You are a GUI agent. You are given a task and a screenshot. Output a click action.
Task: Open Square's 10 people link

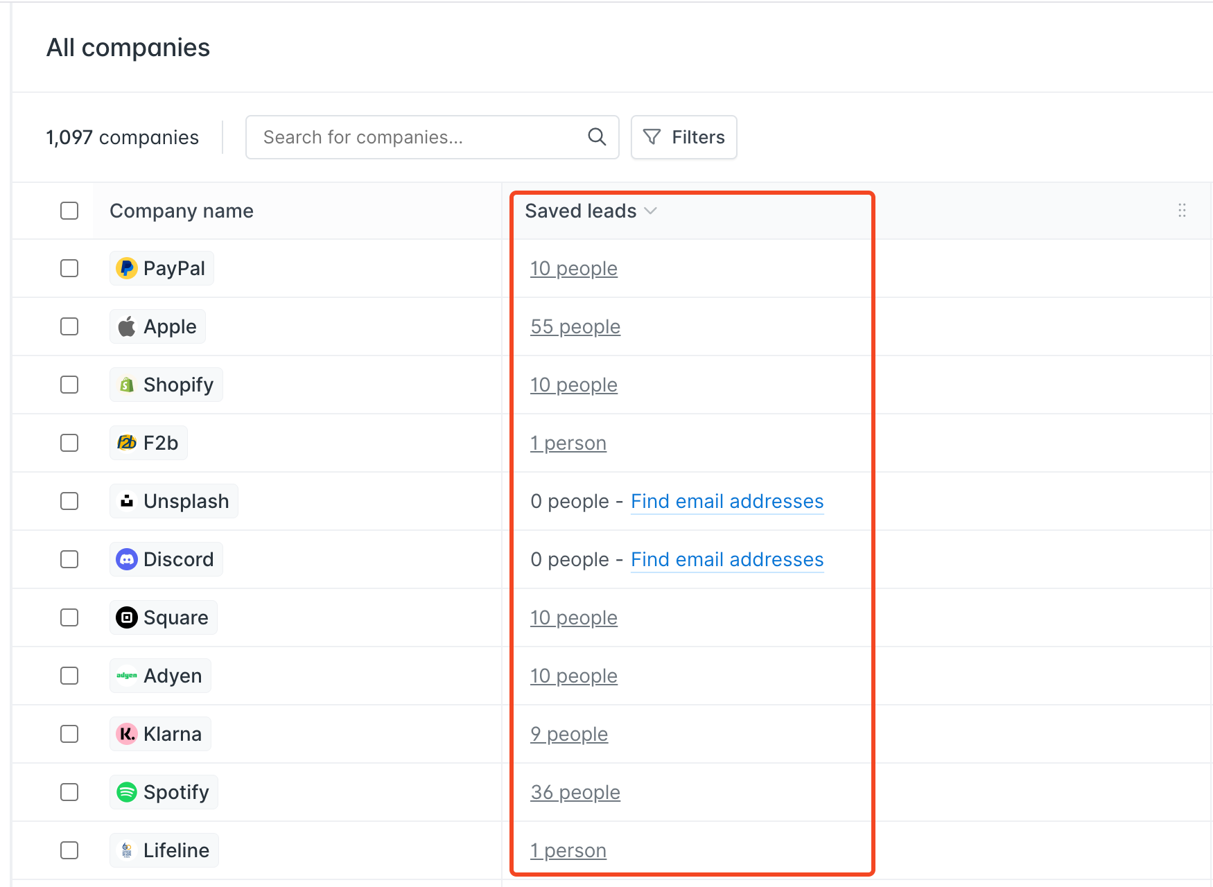point(574,617)
